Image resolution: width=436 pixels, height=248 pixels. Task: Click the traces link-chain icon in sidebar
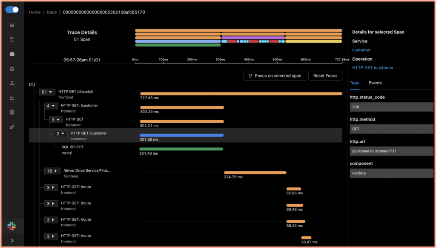12,127
